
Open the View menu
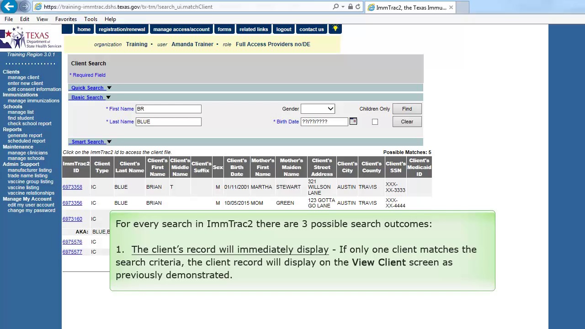pos(42,19)
